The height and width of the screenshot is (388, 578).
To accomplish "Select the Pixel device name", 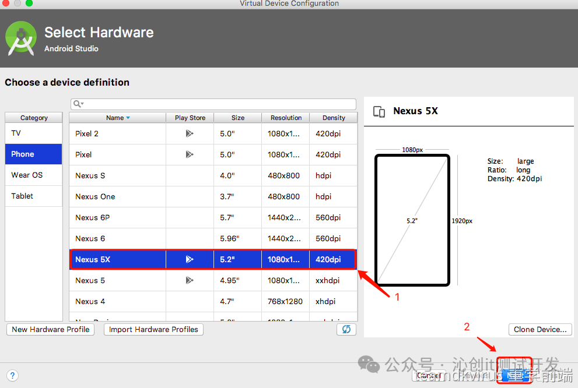I will [x=83, y=154].
